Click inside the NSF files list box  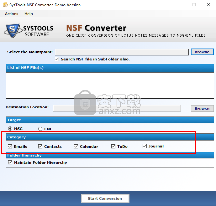click(x=110, y=85)
